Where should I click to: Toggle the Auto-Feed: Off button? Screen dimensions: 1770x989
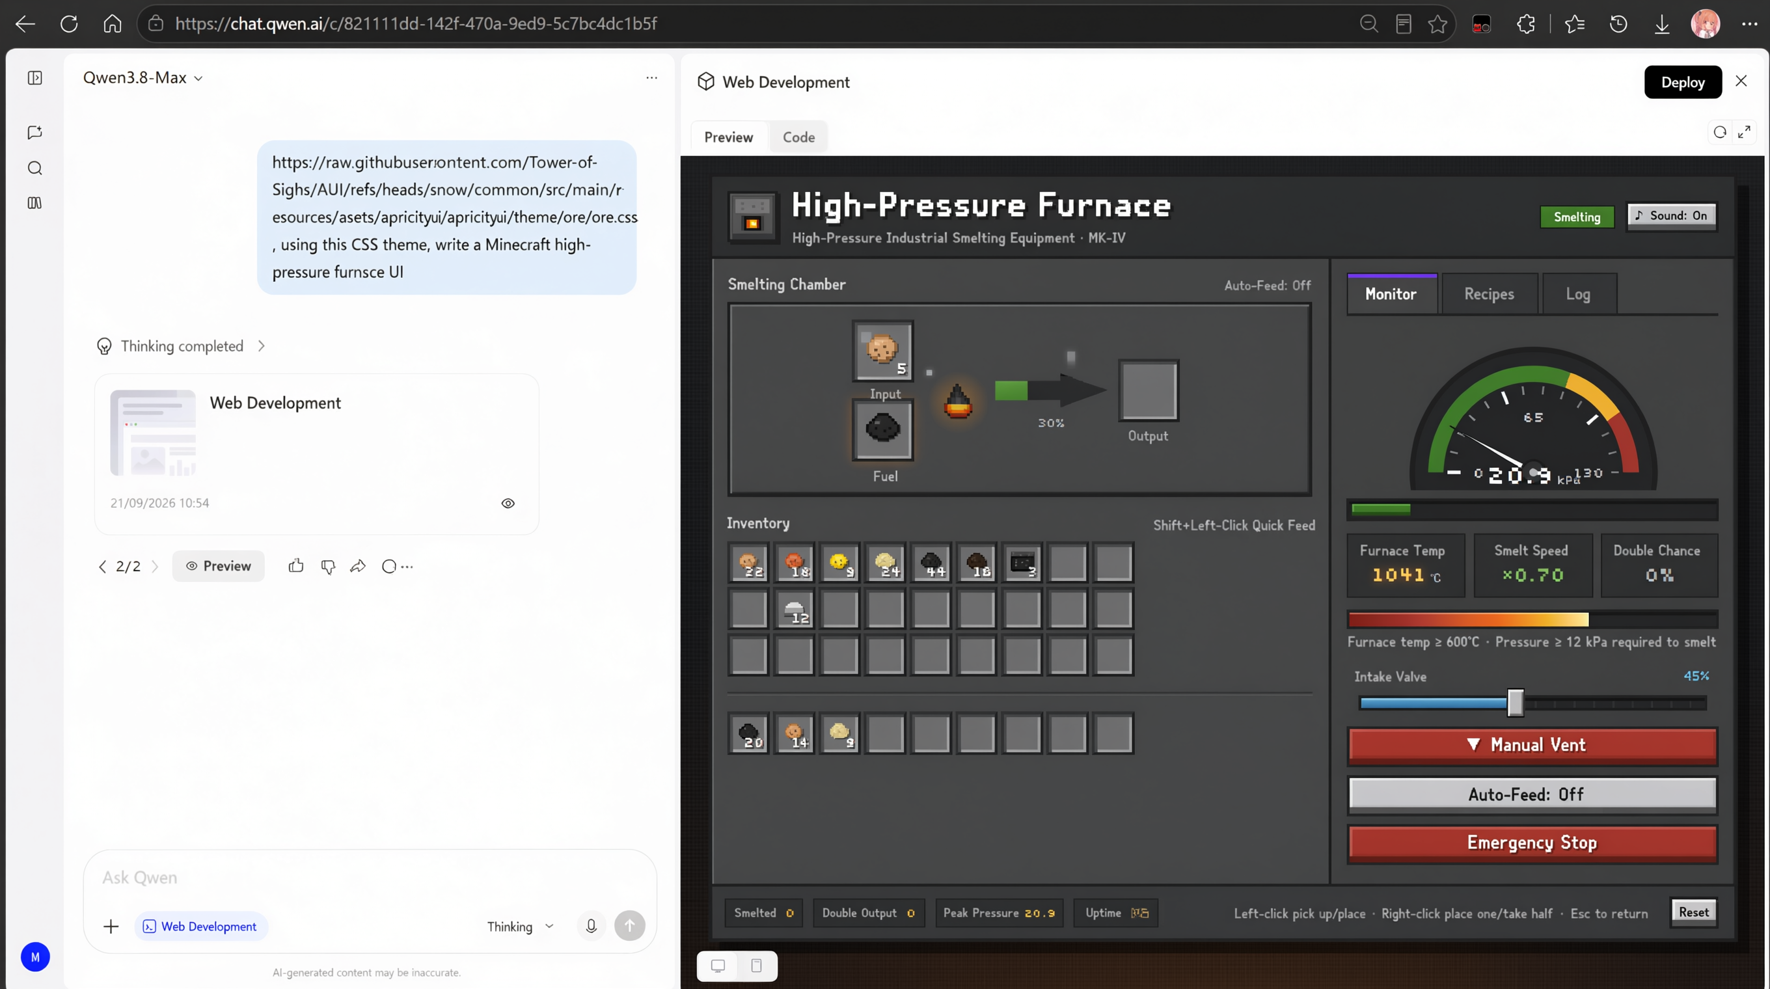pos(1532,794)
